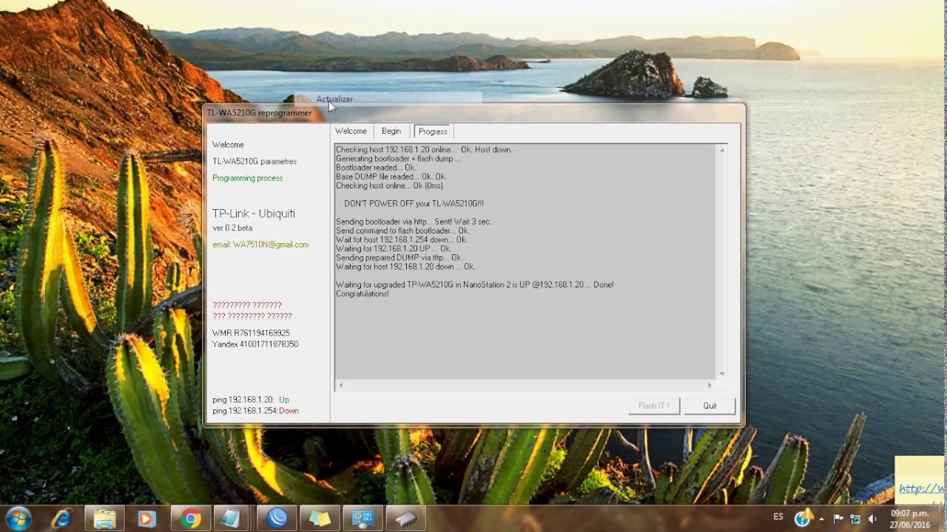Click the horizontal scrollbar left arrow
Image resolution: width=947 pixels, height=532 pixels.
click(340, 385)
